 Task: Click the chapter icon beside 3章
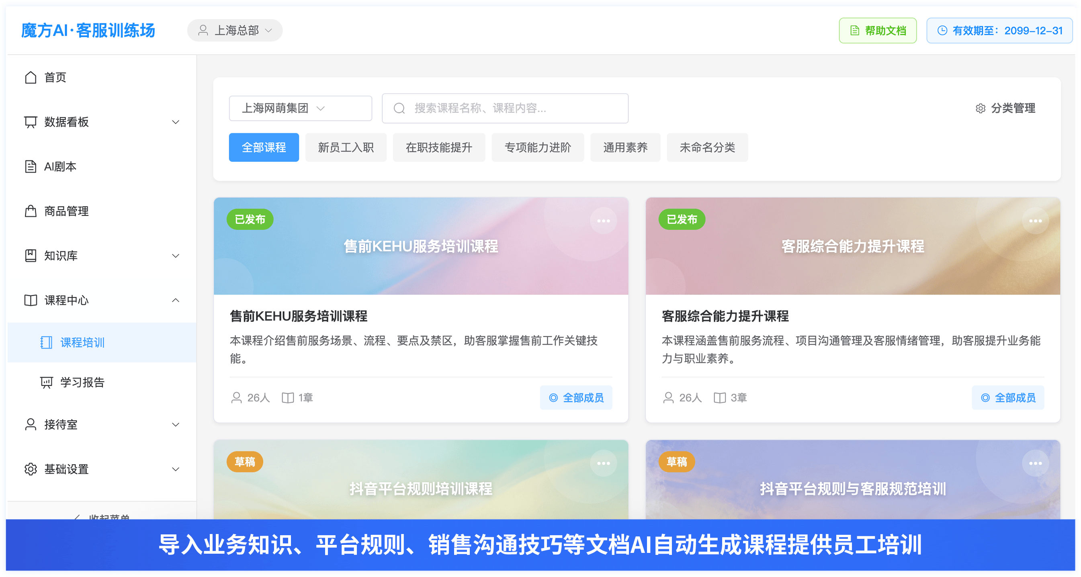tap(720, 397)
